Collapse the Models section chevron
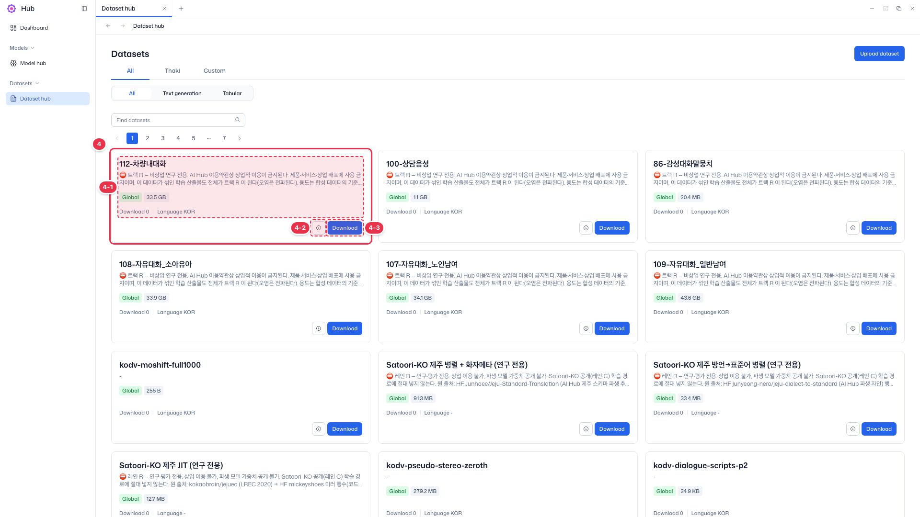Viewport: 920px width, 517px height. pos(33,48)
